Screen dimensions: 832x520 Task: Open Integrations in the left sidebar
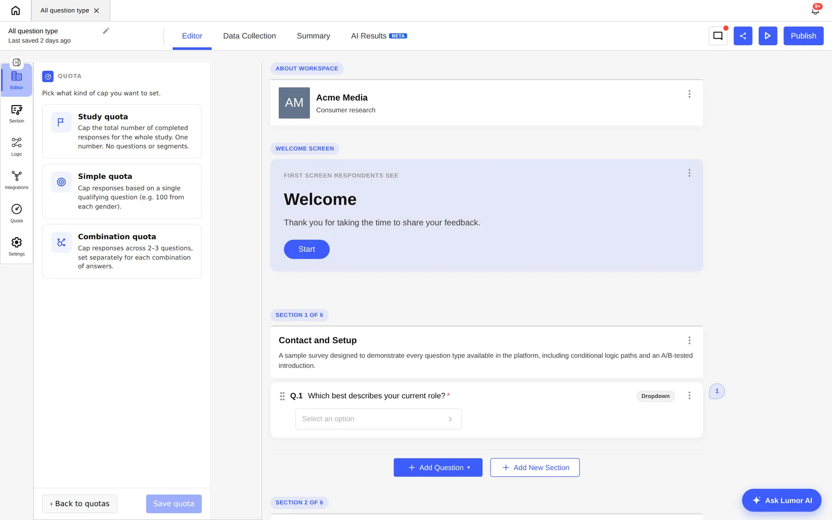(17, 180)
